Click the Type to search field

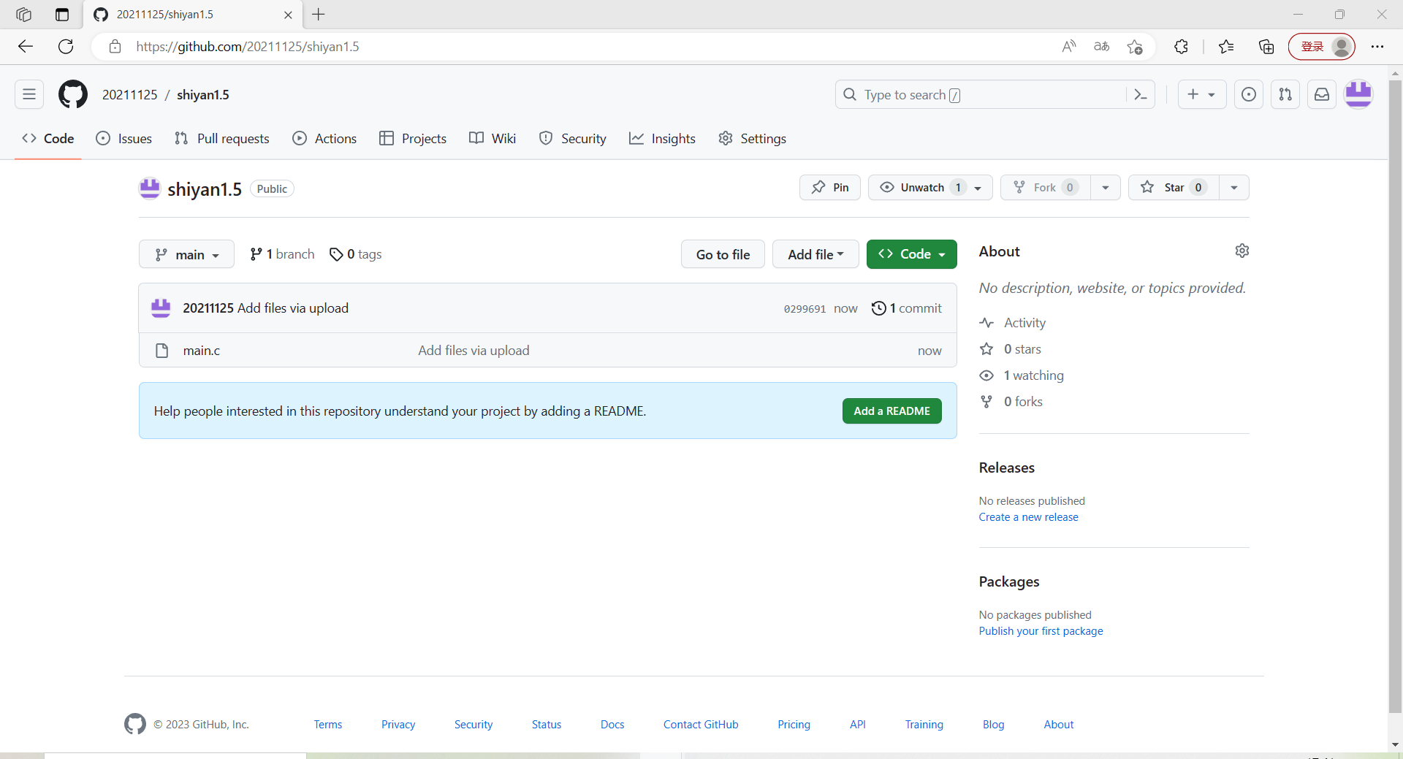pyautogui.click(x=980, y=94)
